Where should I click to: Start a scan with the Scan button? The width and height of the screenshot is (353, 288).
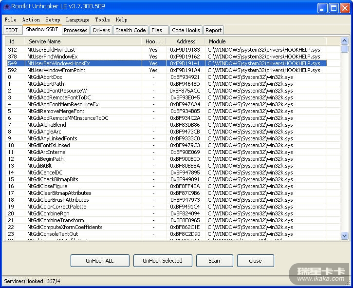point(214,261)
